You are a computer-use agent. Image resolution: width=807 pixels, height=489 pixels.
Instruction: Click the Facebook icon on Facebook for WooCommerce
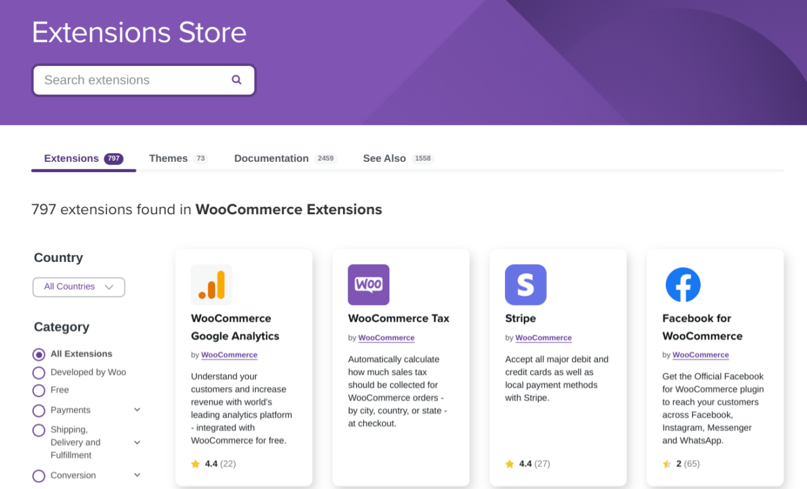[683, 285]
